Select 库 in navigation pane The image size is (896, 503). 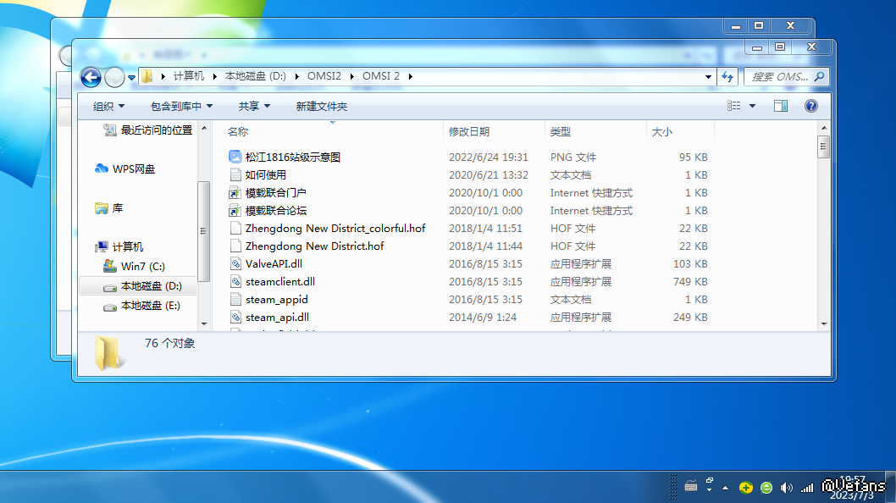[x=109, y=208]
